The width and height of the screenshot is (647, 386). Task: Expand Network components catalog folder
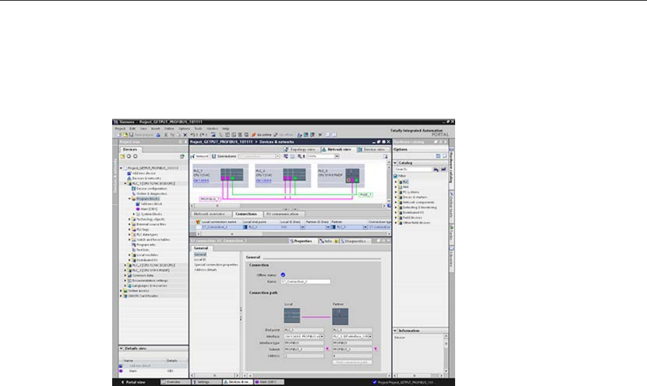pos(395,202)
